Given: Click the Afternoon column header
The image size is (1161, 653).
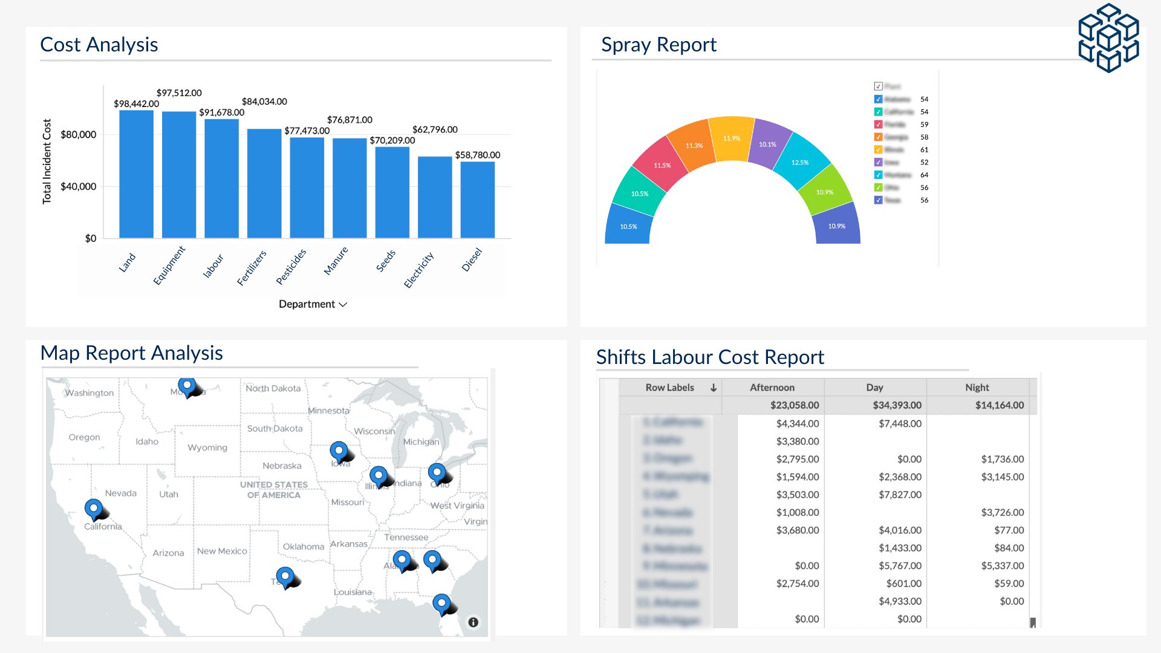Looking at the screenshot, I should click(772, 388).
